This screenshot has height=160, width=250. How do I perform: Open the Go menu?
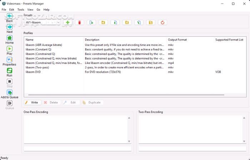click(39, 10)
